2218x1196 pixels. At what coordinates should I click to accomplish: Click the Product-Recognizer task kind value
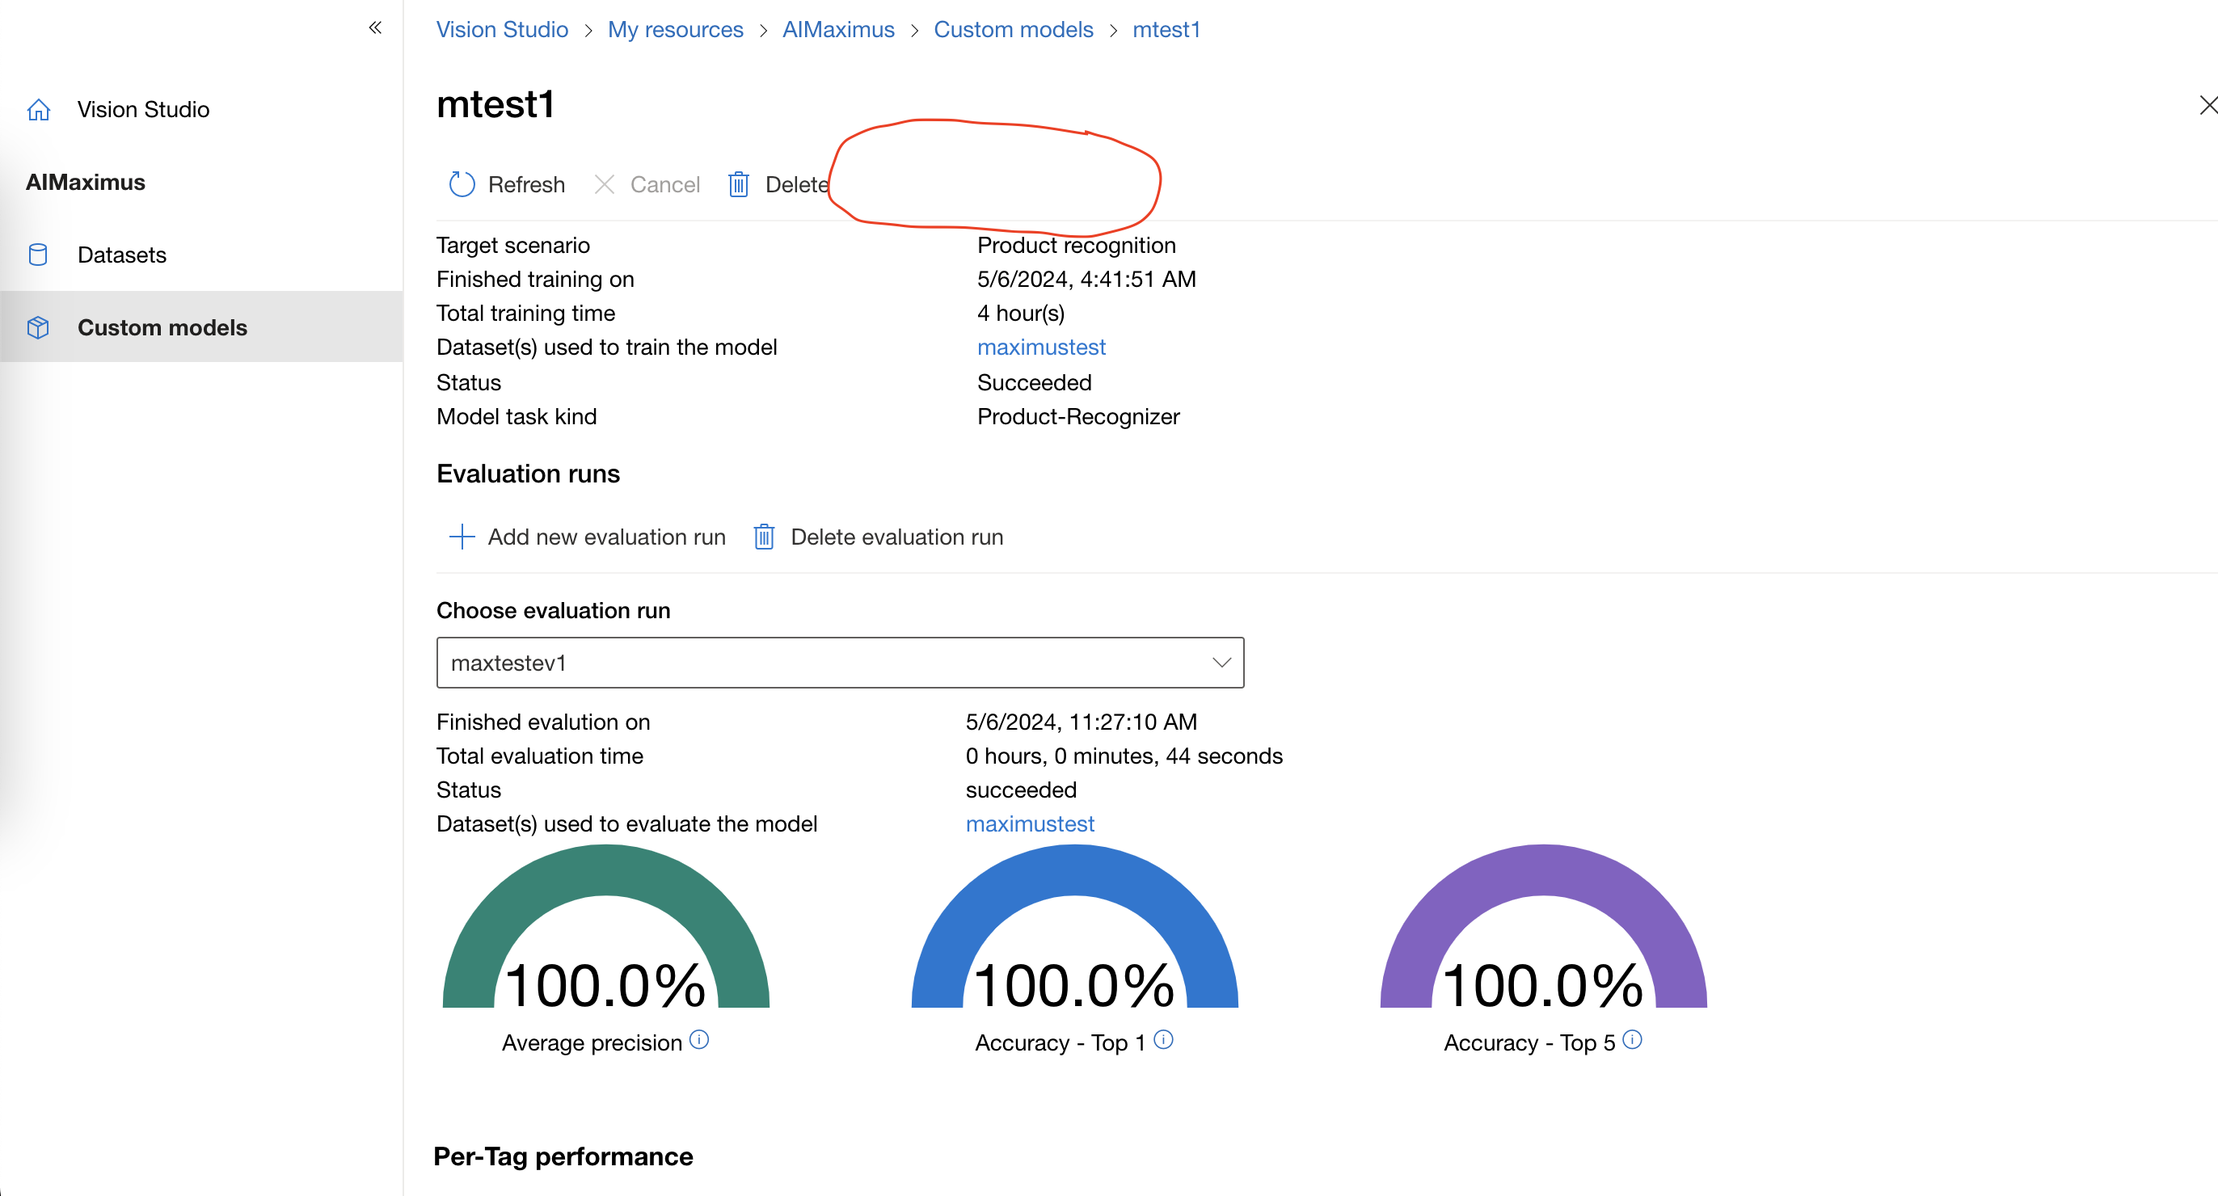(1079, 417)
